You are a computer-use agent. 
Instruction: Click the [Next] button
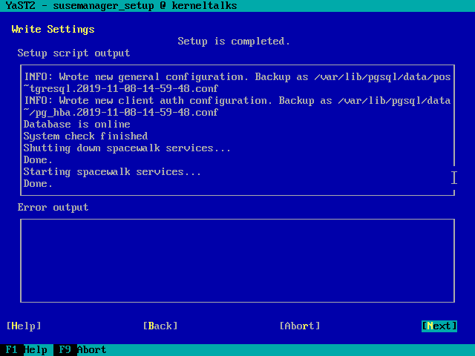tap(439, 326)
